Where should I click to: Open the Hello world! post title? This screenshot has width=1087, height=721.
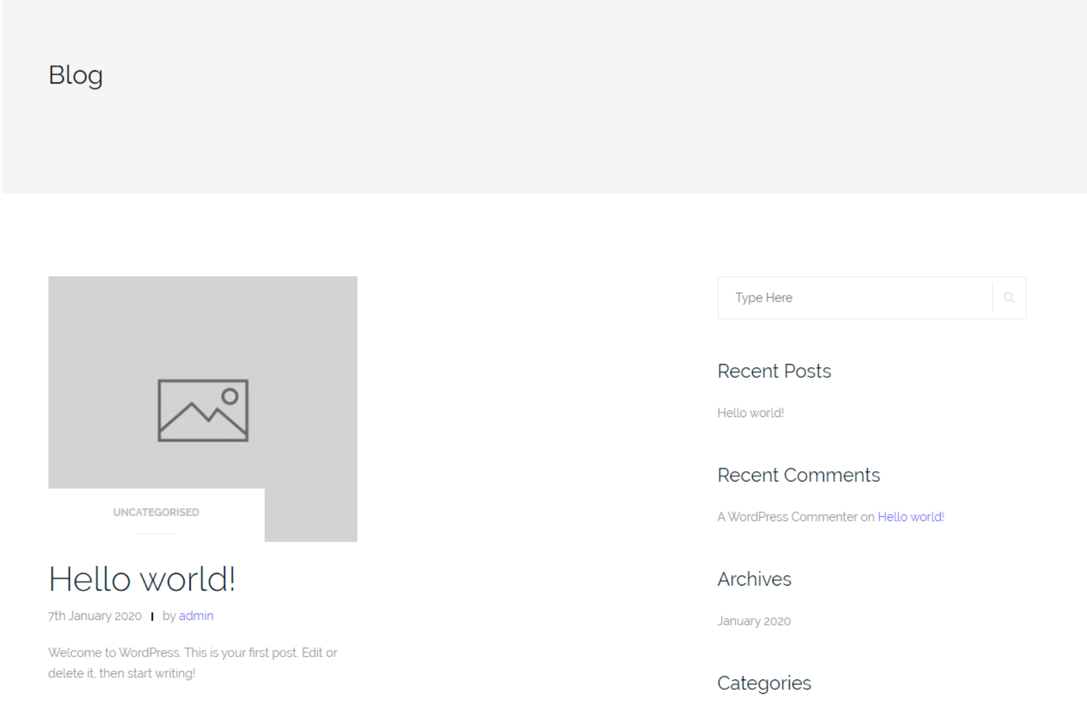tap(141, 579)
